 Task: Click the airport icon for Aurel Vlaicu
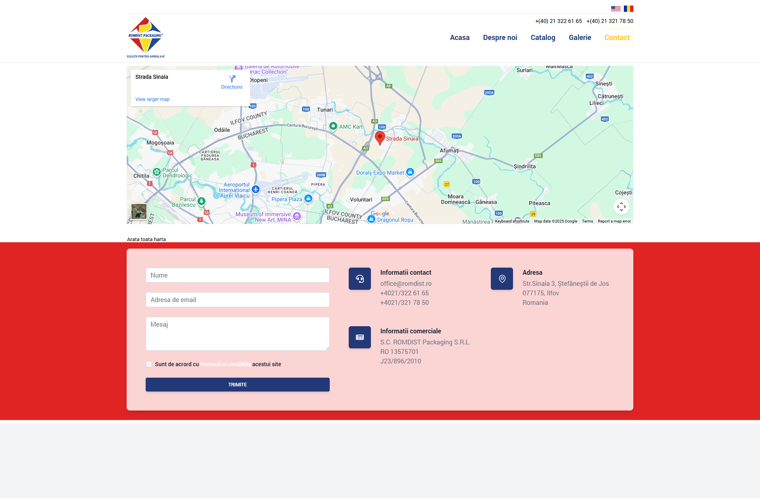(x=256, y=190)
